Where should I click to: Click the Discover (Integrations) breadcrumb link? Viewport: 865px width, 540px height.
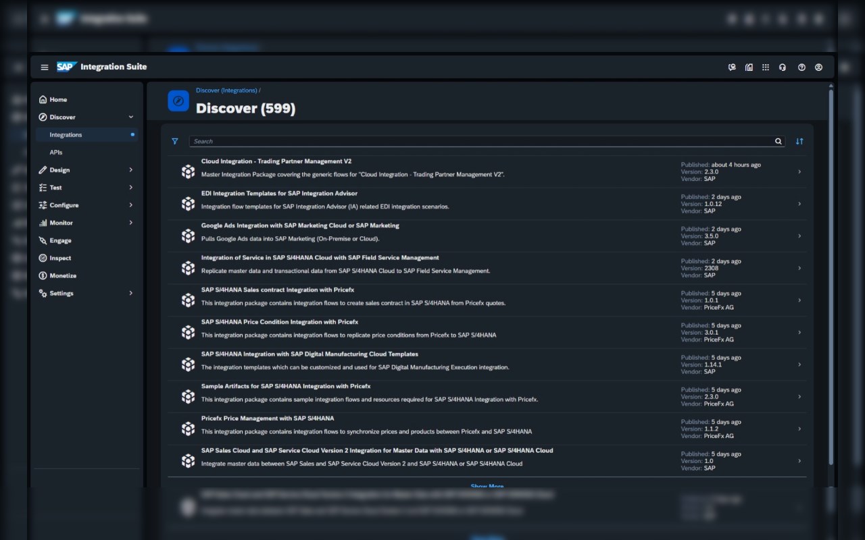(x=226, y=90)
